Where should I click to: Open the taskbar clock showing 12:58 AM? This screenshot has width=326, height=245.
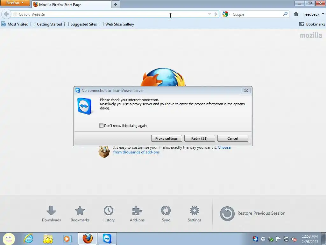click(x=310, y=239)
